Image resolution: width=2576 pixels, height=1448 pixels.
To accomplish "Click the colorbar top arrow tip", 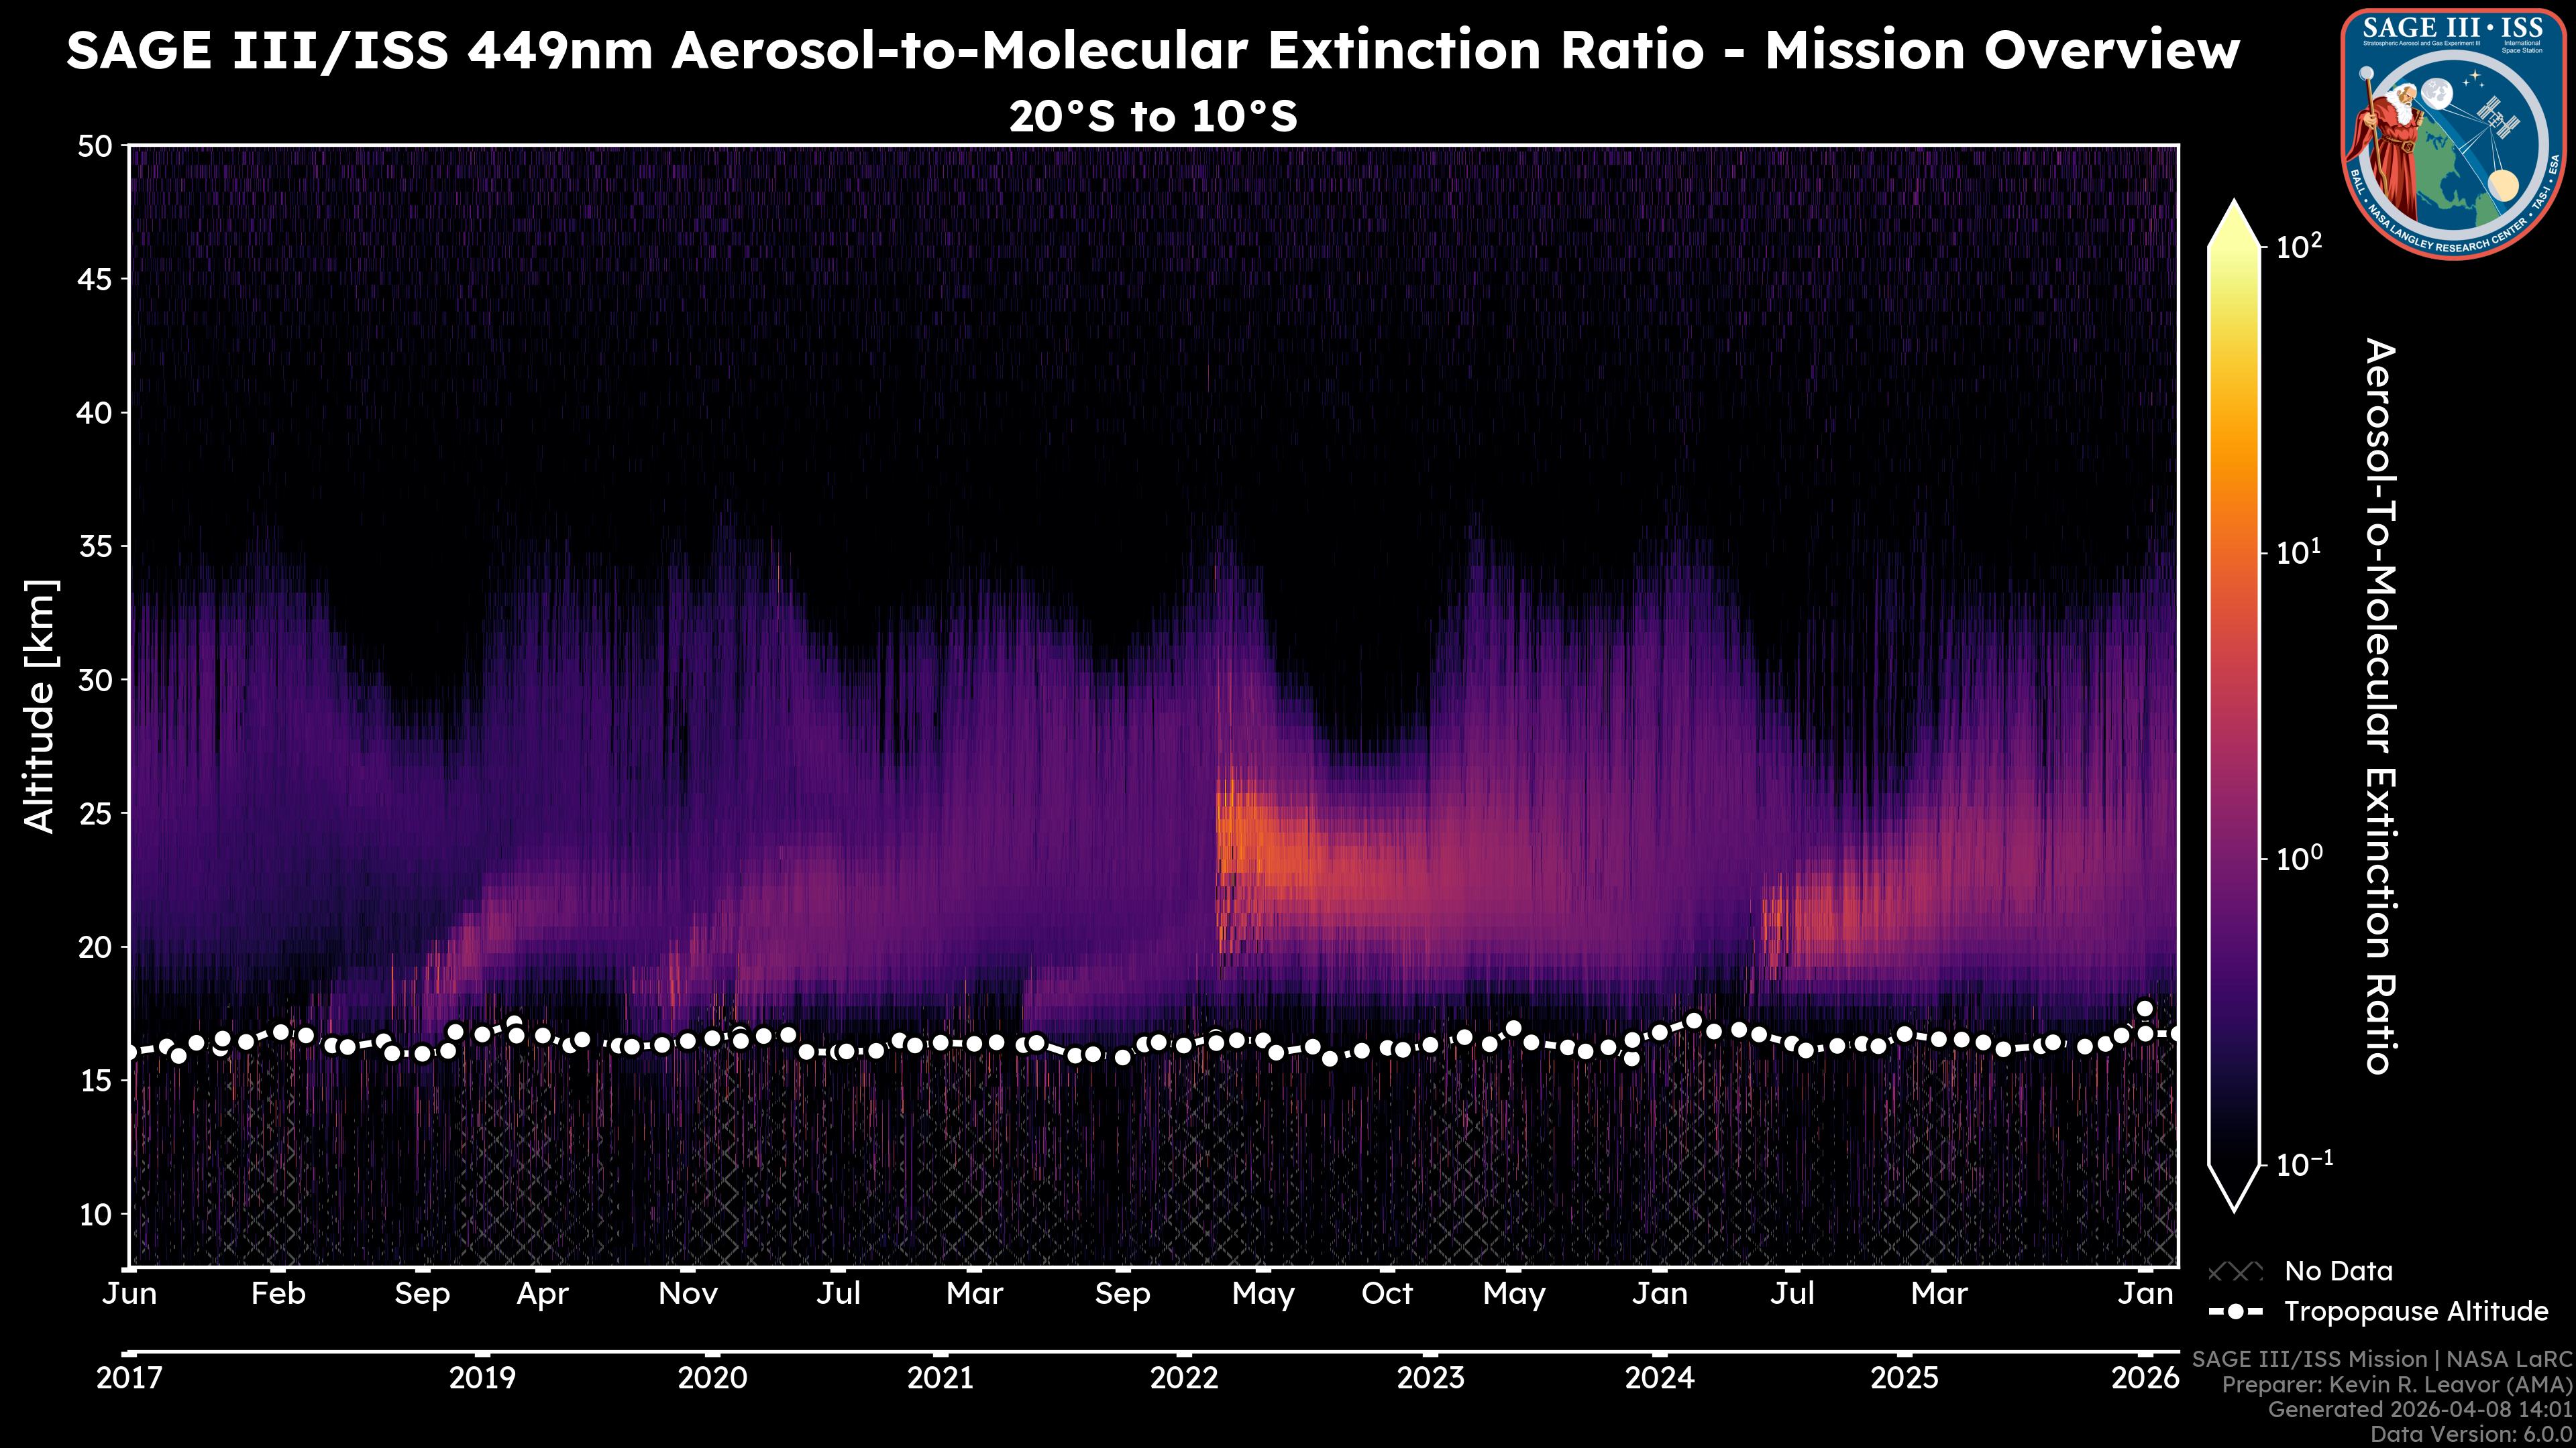I will pos(2235,207).
